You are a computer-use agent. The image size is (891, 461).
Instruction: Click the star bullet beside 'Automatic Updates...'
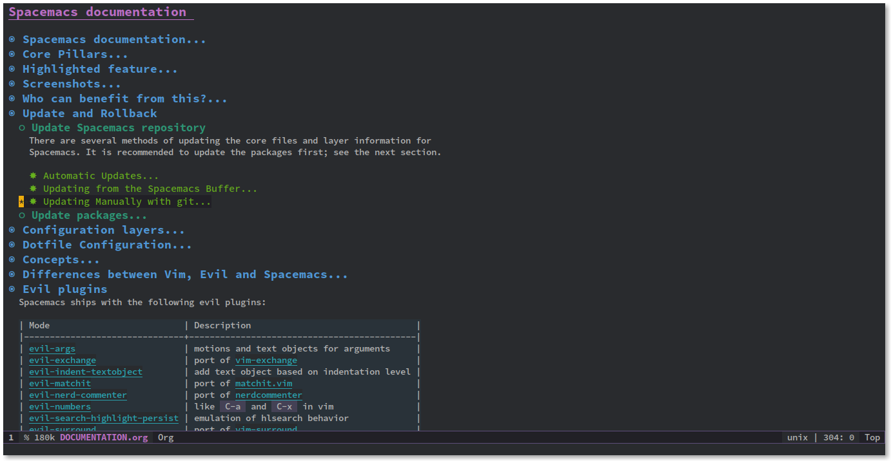(33, 175)
